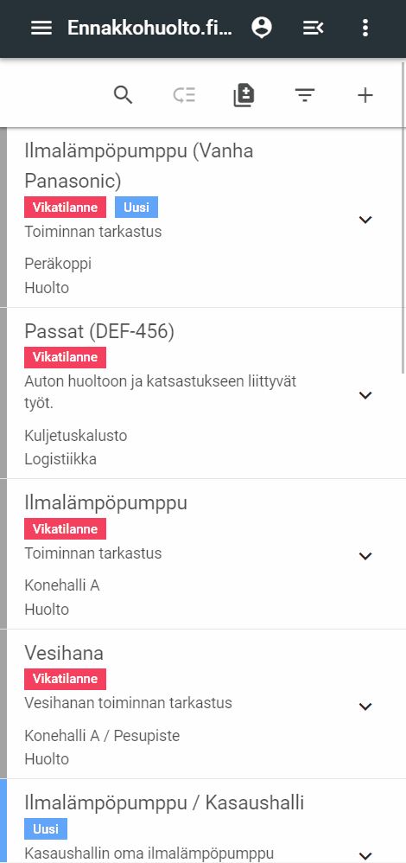Expand the Passat (DEF-456) entry chevron

(x=365, y=394)
